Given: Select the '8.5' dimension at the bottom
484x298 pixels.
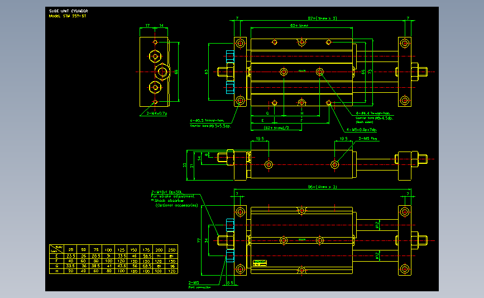Looking at the screenshot, I should (230, 282).
